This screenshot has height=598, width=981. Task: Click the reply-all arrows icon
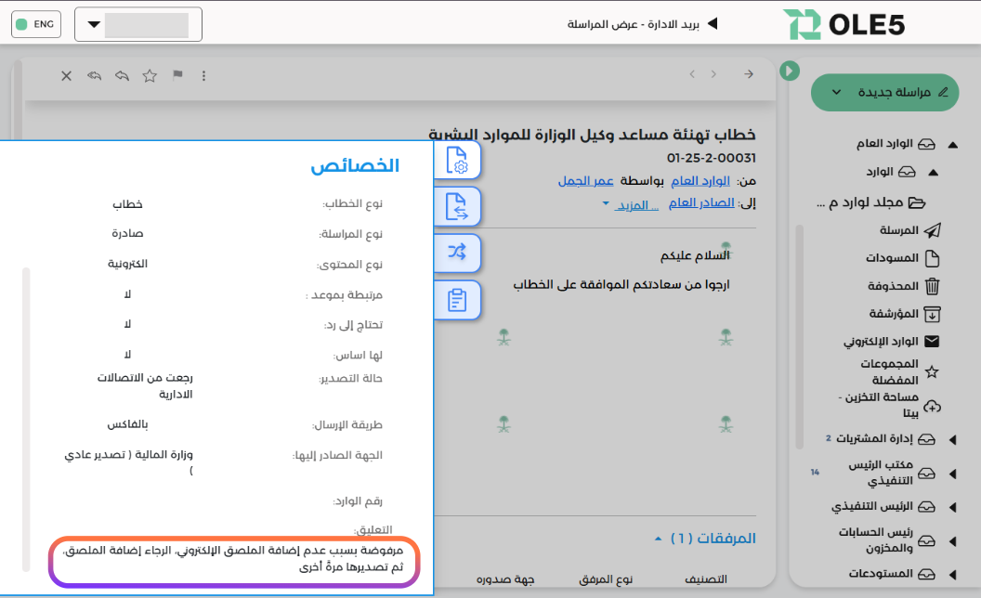coord(94,76)
